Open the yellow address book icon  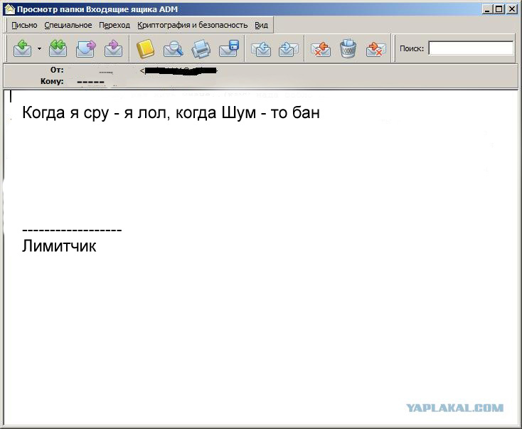(x=145, y=48)
